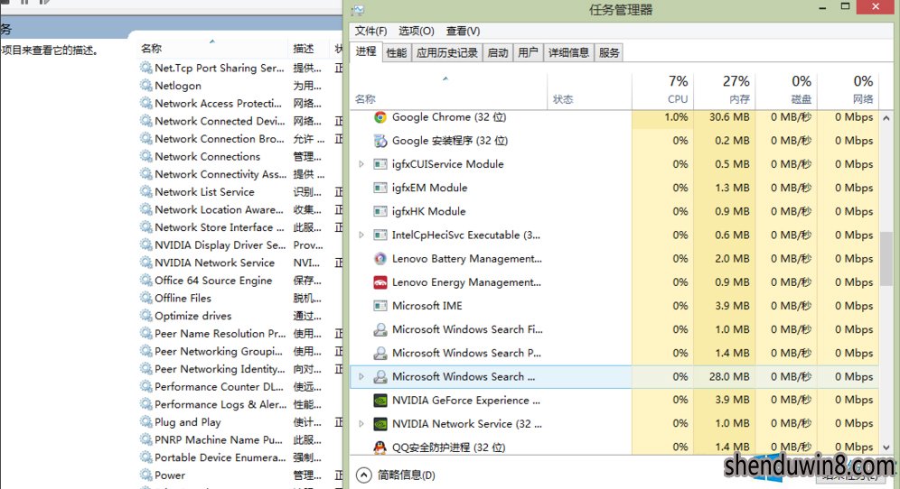Click the Network List Service gear icon
Screen dimensions: 900x489
[146, 192]
